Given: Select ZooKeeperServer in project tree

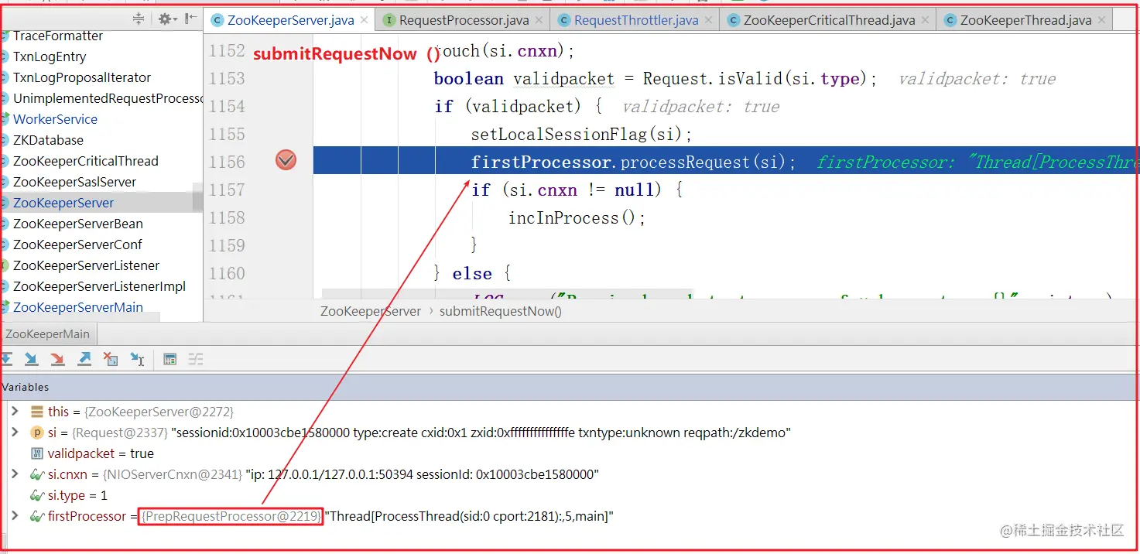Looking at the screenshot, I should [x=63, y=203].
